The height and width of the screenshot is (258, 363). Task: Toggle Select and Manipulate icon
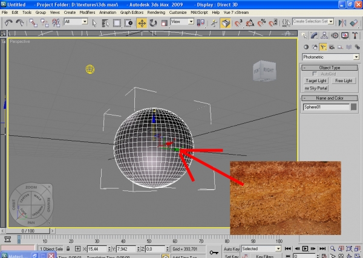click(214, 23)
